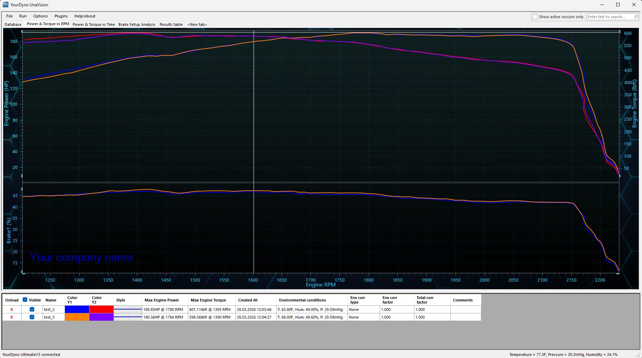Expand the Options menu
This screenshot has width=642, height=358.
(x=41, y=16)
